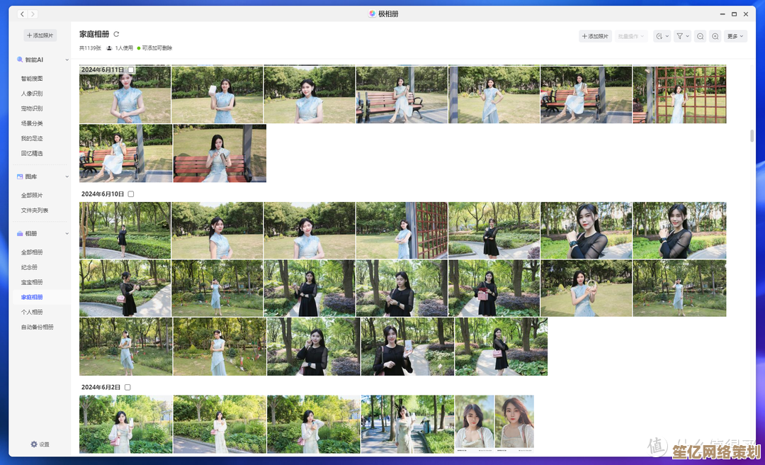This screenshot has width=765, height=465.
Task: Select all photos from 2024年6月11日
Action: (x=131, y=70)
